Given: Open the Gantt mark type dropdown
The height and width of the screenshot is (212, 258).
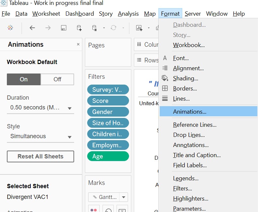Looking at the screenshot, I should coord(124,197).
